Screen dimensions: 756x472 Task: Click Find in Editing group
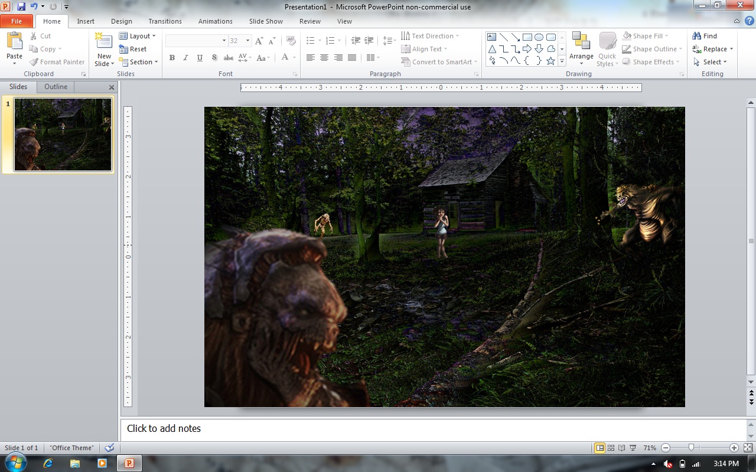705,36
